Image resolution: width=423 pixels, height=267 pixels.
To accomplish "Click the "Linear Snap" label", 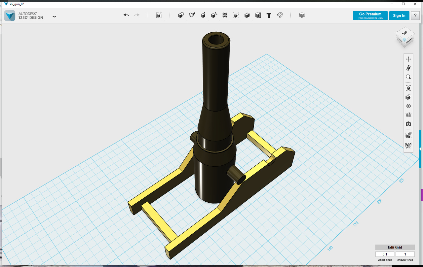I will 385,260.
